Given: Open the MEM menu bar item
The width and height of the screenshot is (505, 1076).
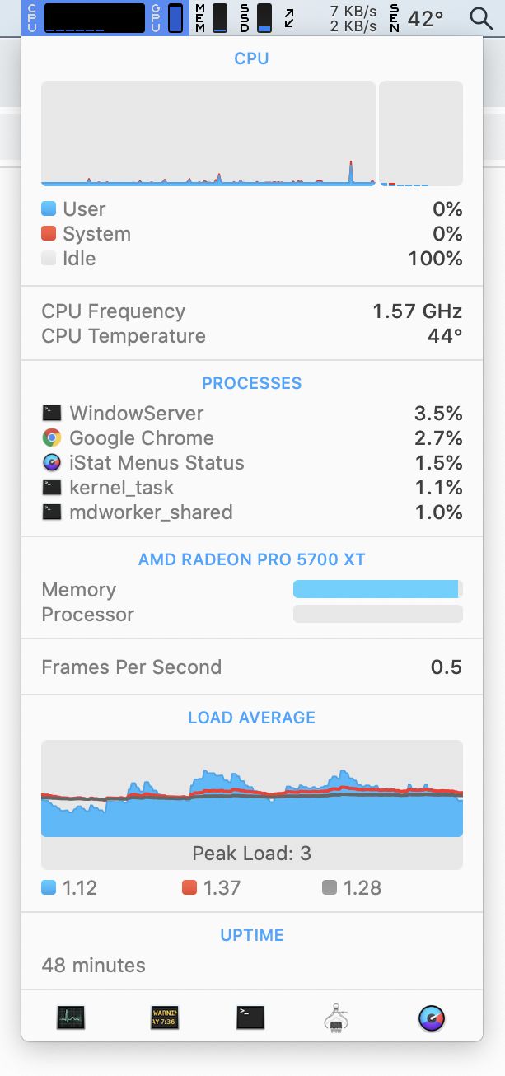Looking at the screenshot, I should [x=212, y=18].
